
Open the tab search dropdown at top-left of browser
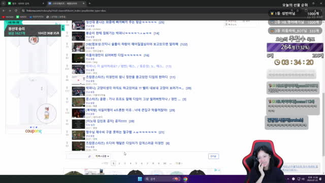click(x=4, y=4)
